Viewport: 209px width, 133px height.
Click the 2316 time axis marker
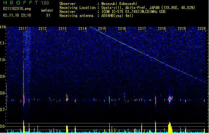122,28
